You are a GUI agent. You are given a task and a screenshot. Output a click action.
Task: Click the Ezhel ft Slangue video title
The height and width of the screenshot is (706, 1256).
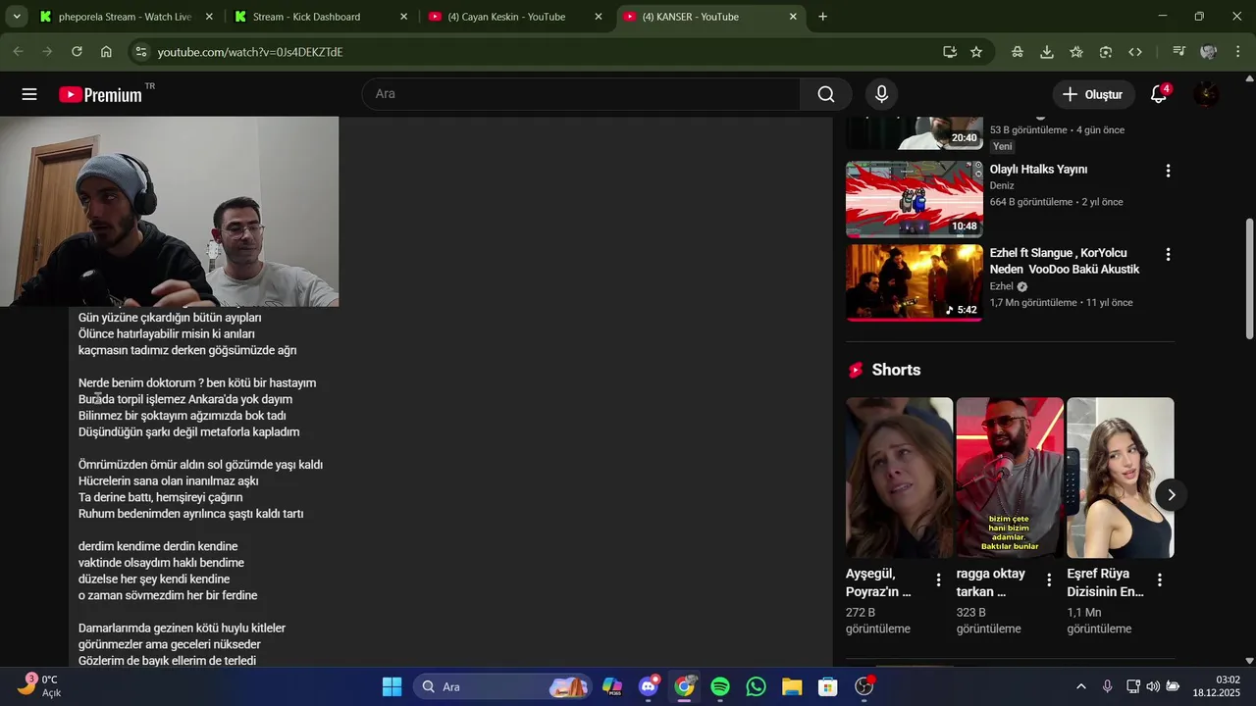pyautogui.click(x=1064, y=261)
